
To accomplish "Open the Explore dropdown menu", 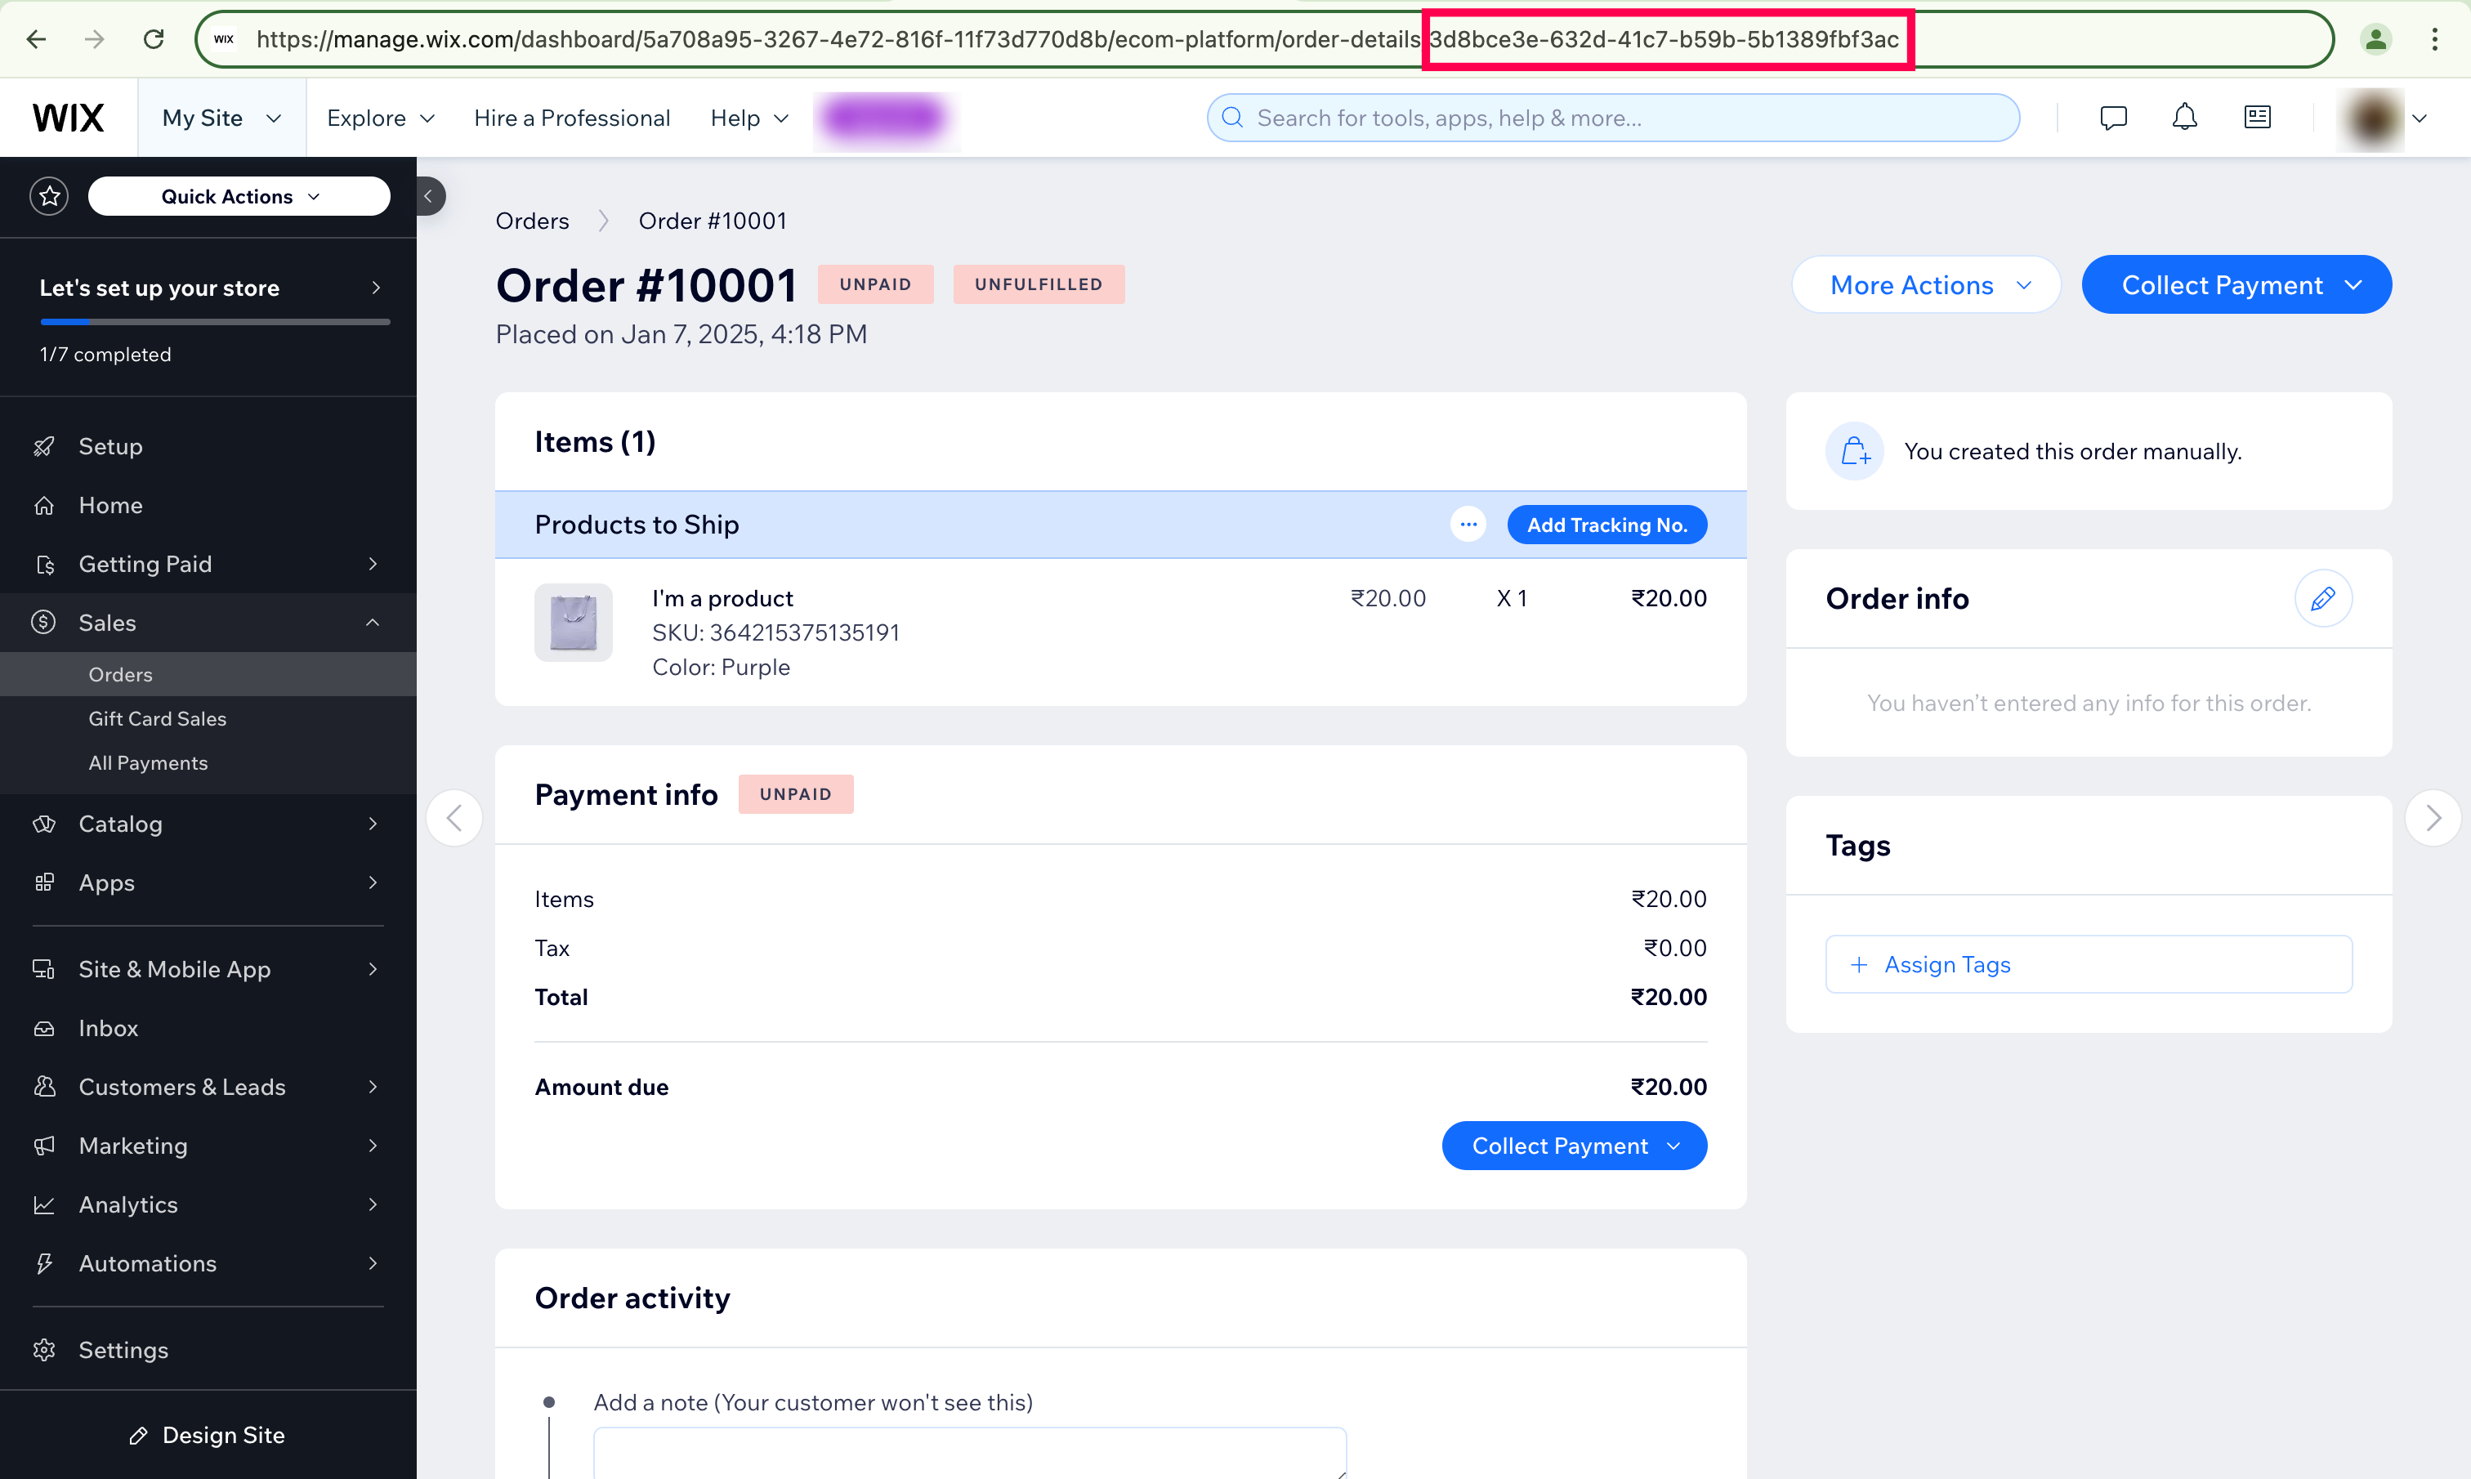I will 381,118.
